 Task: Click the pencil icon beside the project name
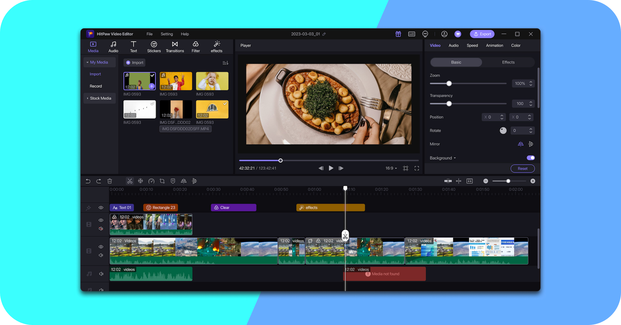324,34
